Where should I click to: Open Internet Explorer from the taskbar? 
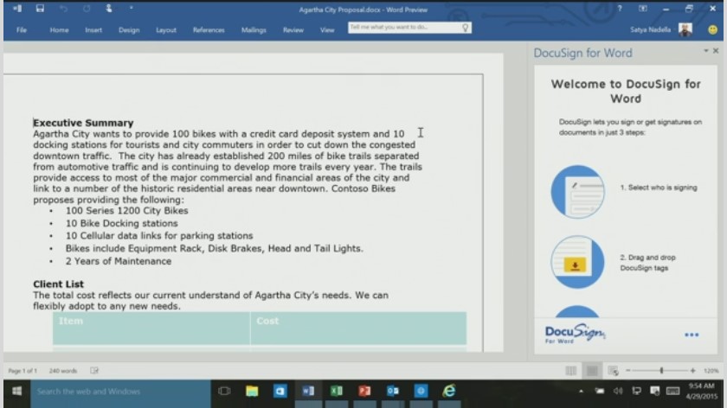449,392
